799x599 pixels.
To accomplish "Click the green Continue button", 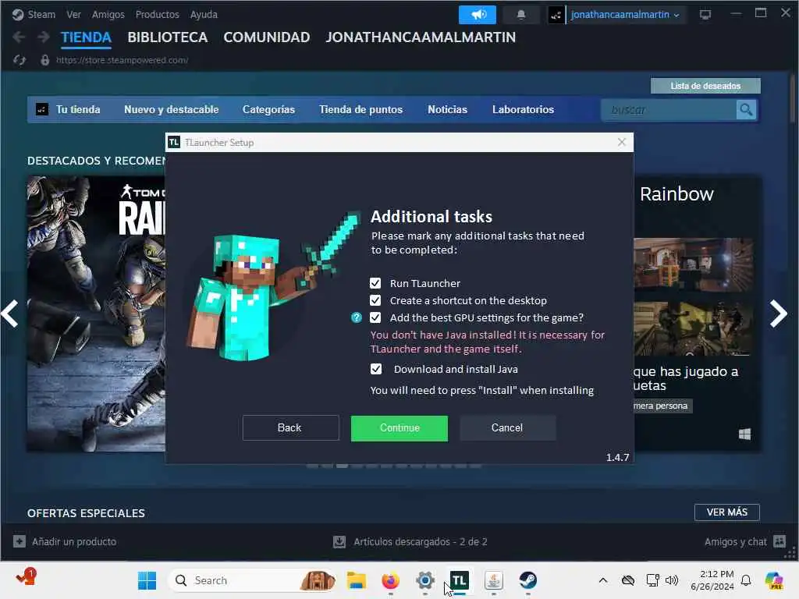I will coord(399,428).
